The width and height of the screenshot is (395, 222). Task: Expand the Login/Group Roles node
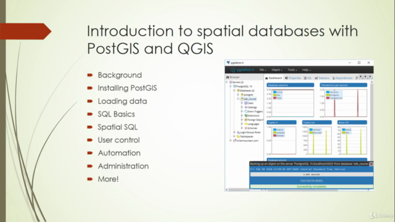tap(235, 133)
